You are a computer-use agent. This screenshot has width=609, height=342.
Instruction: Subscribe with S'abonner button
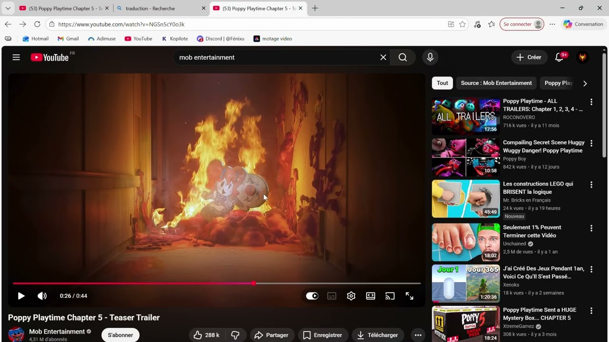(x=120, y=335)
